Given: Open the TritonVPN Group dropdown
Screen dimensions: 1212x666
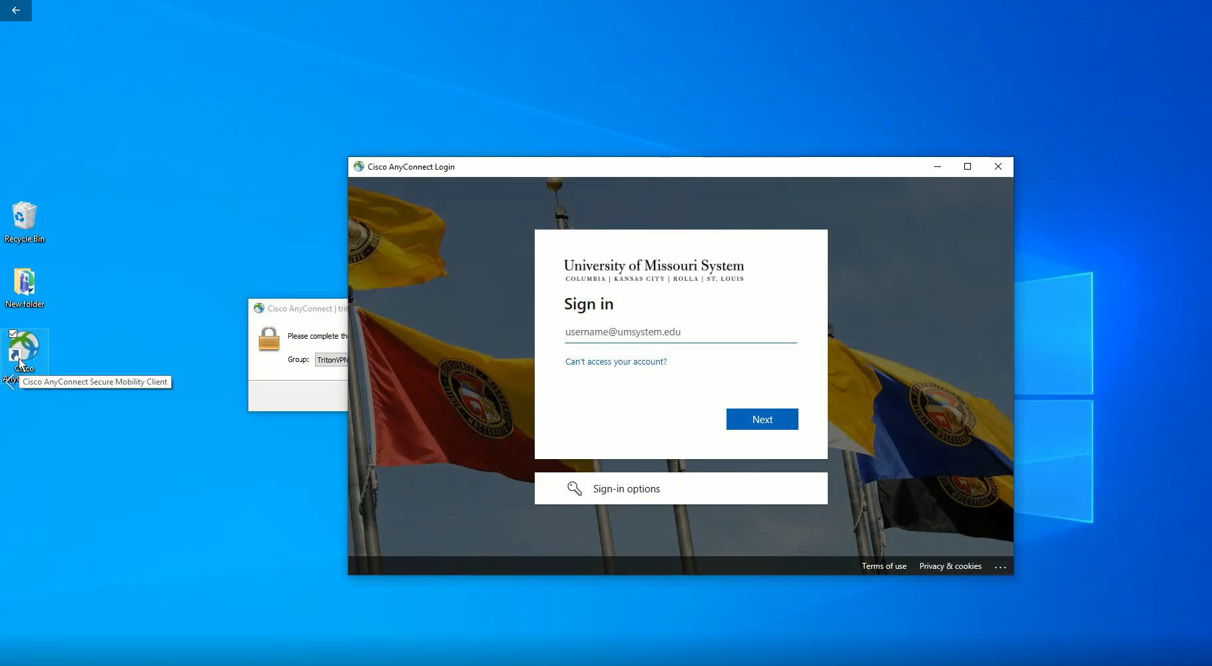Looking at the screenshot, I should coord(331,359).
